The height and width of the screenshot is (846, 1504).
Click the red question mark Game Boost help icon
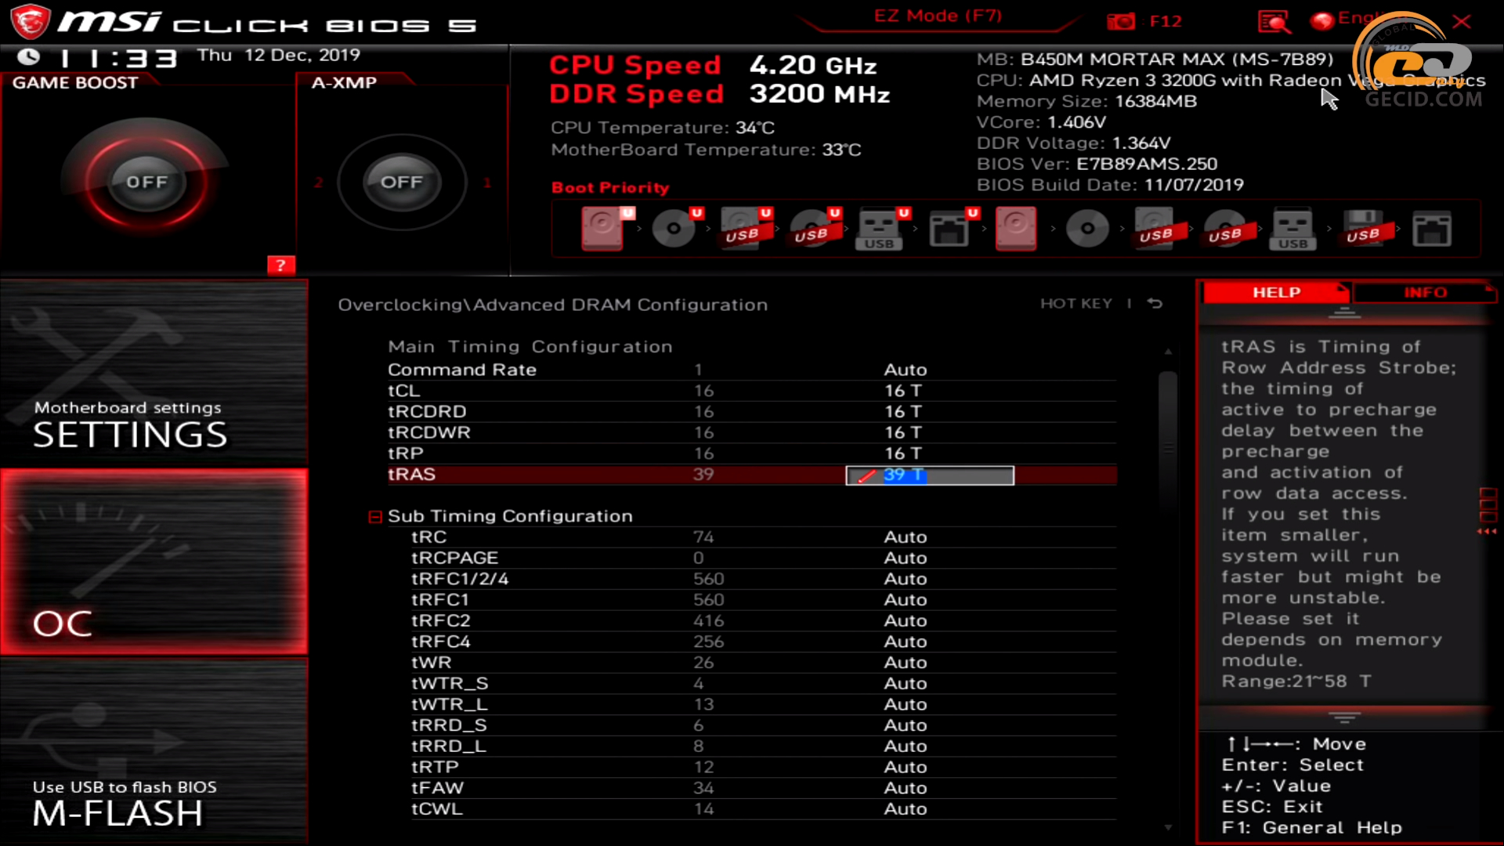pos(281,266)
